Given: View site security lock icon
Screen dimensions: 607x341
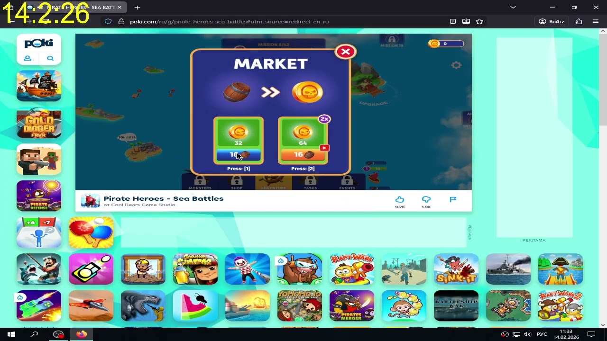Looking at the screenshot, I should [x=121, y=21].
